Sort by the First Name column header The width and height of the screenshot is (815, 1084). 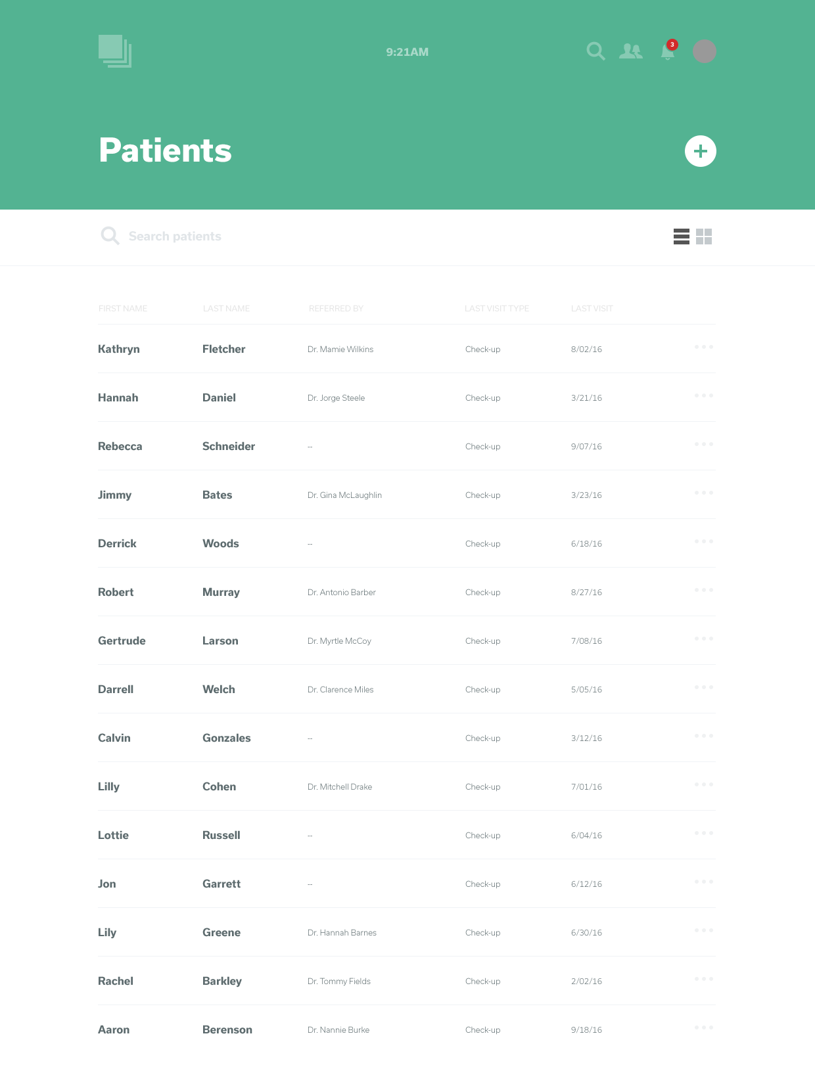[x=123, y=309]
